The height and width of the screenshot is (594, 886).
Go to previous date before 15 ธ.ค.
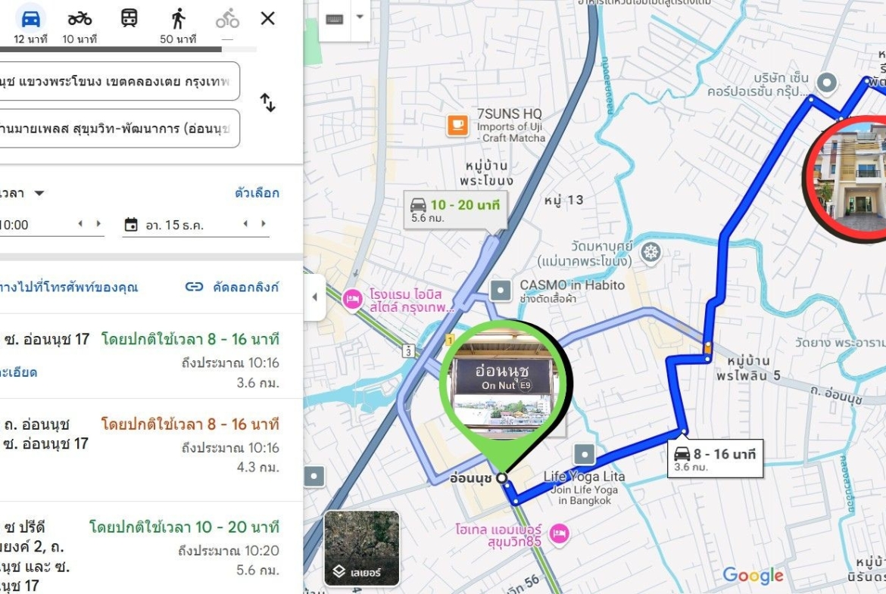tap(246, 223)
